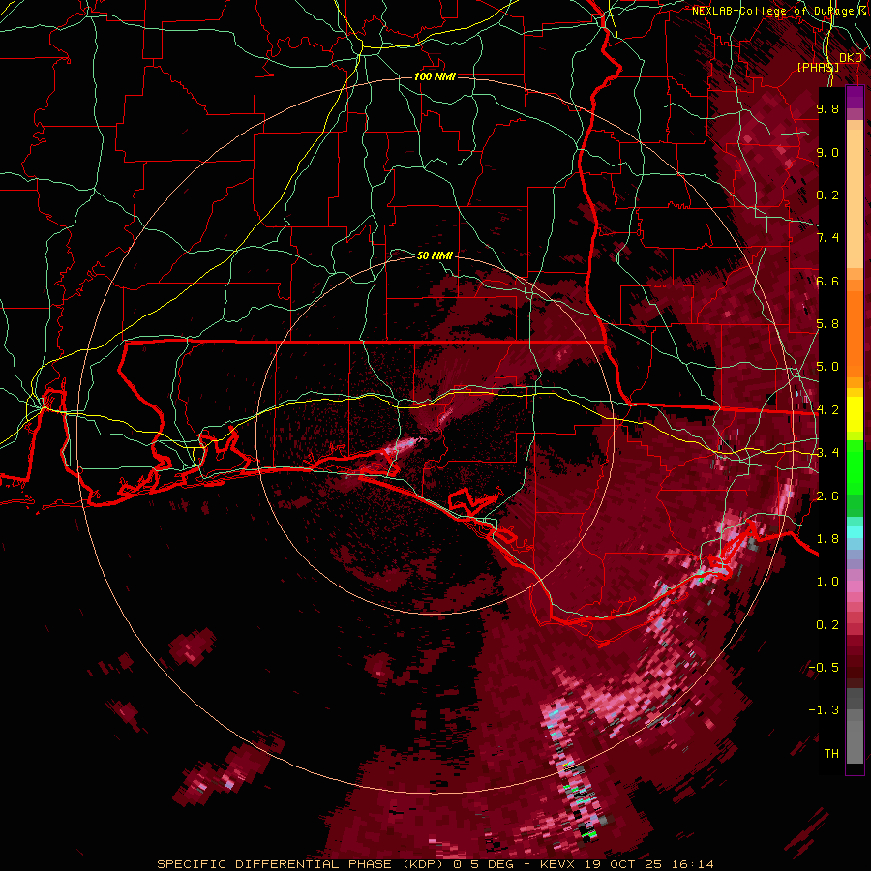Screen dimensions: 871x871
Task: Click the 16:14 timestamp in the caption
Action: click(x=691, y=864)
